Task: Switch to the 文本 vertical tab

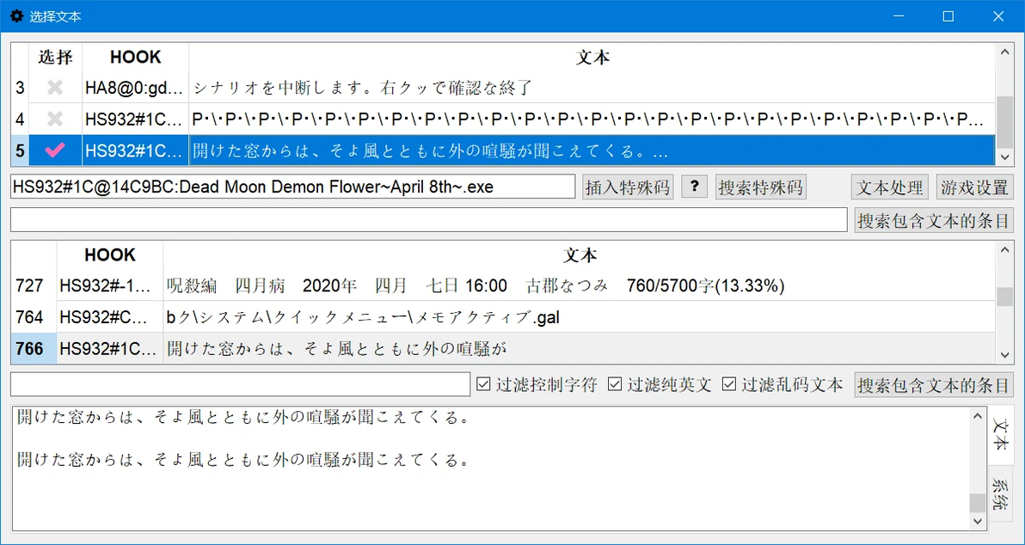Action: 1000,435
